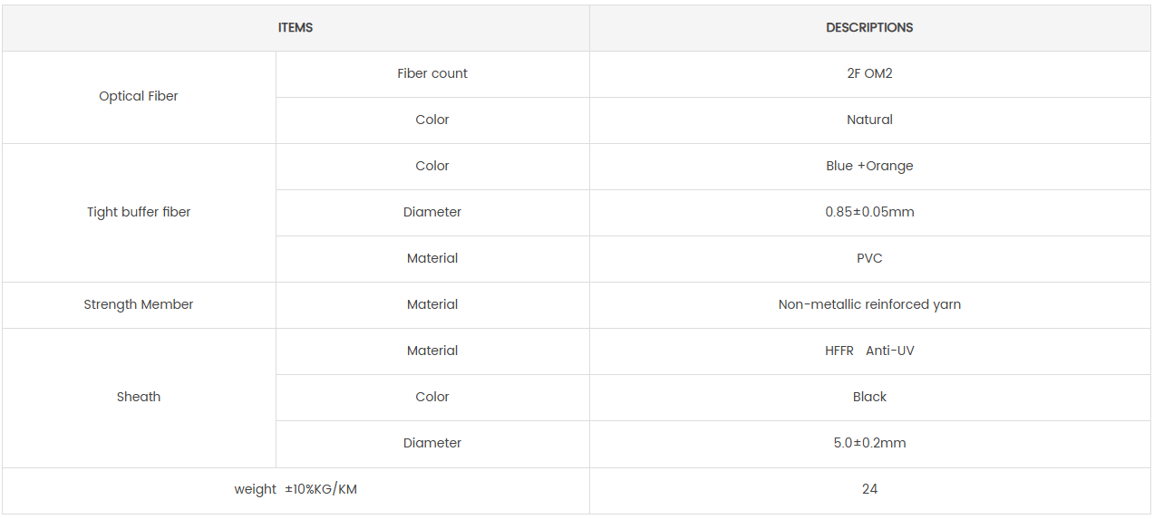Select the Optical Fiber row label

(x=139, y=96)
